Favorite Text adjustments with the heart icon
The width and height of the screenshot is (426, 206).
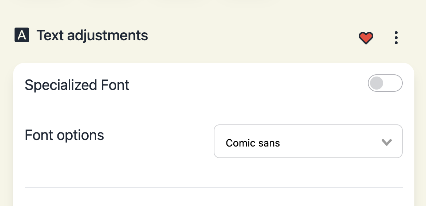tap(366, 38)
